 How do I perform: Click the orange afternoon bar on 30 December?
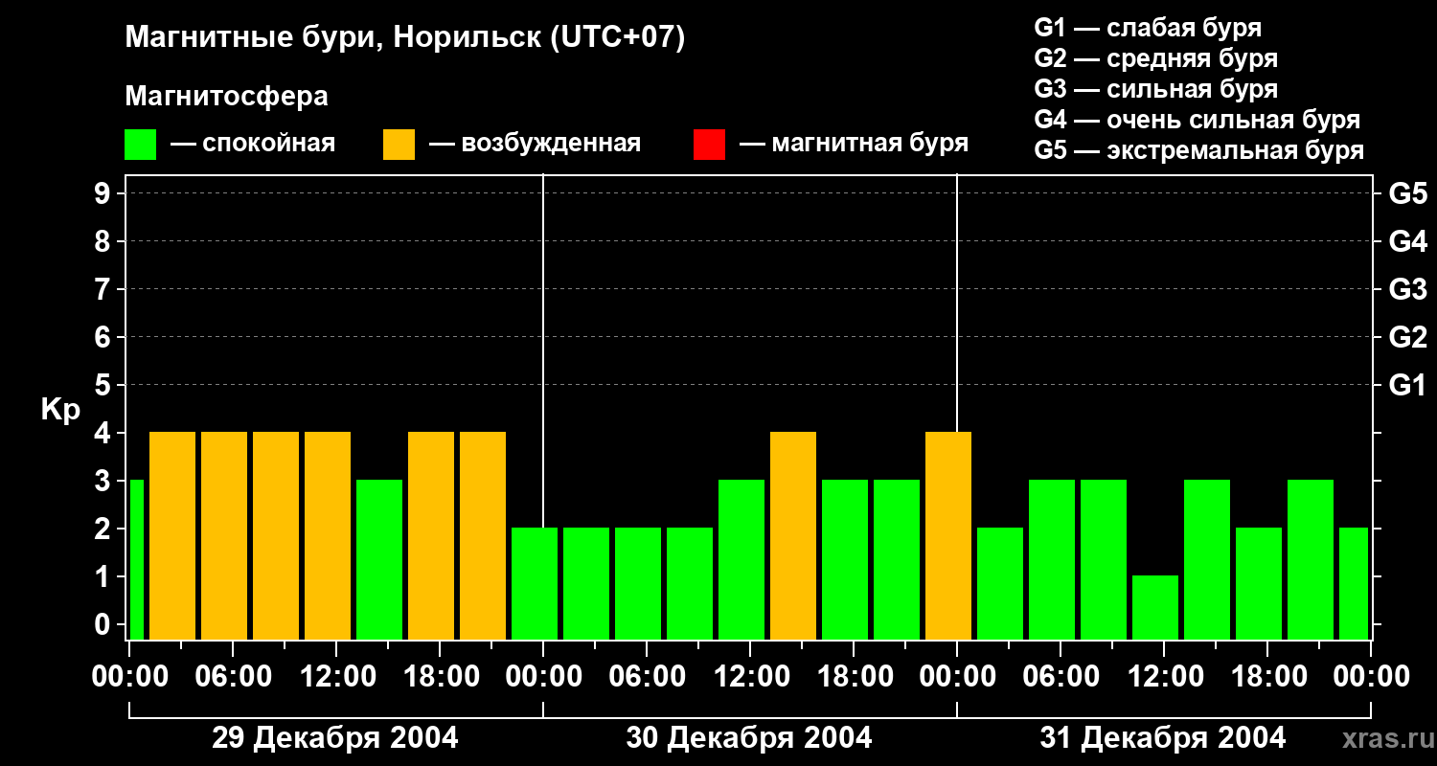coord(793,535)
